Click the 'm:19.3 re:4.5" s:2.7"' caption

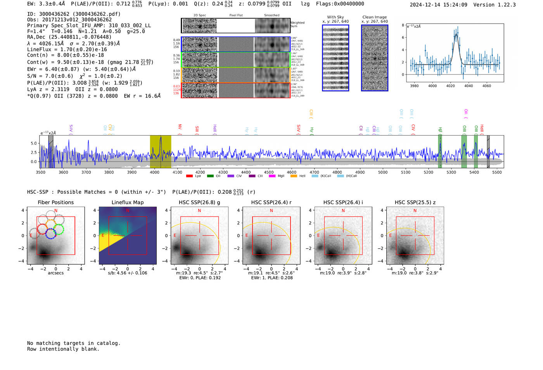[x=199, y=273]
